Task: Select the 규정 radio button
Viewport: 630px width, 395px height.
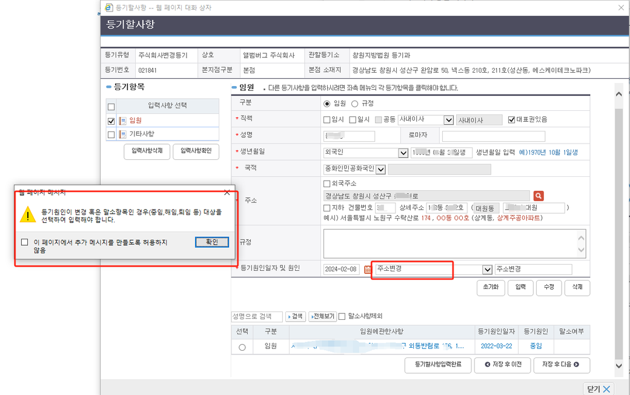Action: point(355,103)
